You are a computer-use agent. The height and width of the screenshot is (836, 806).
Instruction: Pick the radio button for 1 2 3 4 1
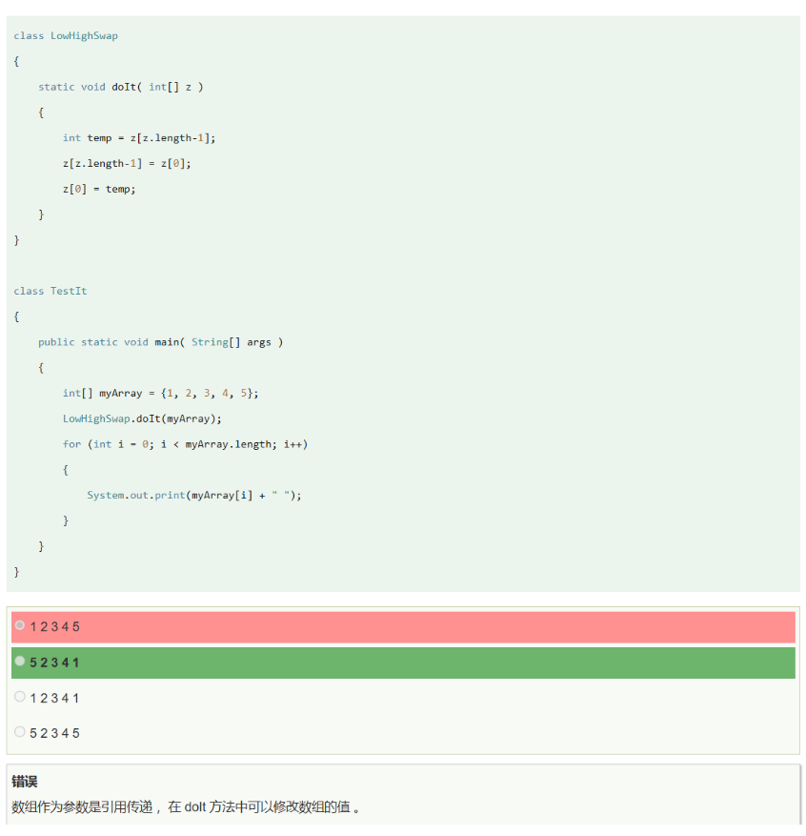pos(20,697)
